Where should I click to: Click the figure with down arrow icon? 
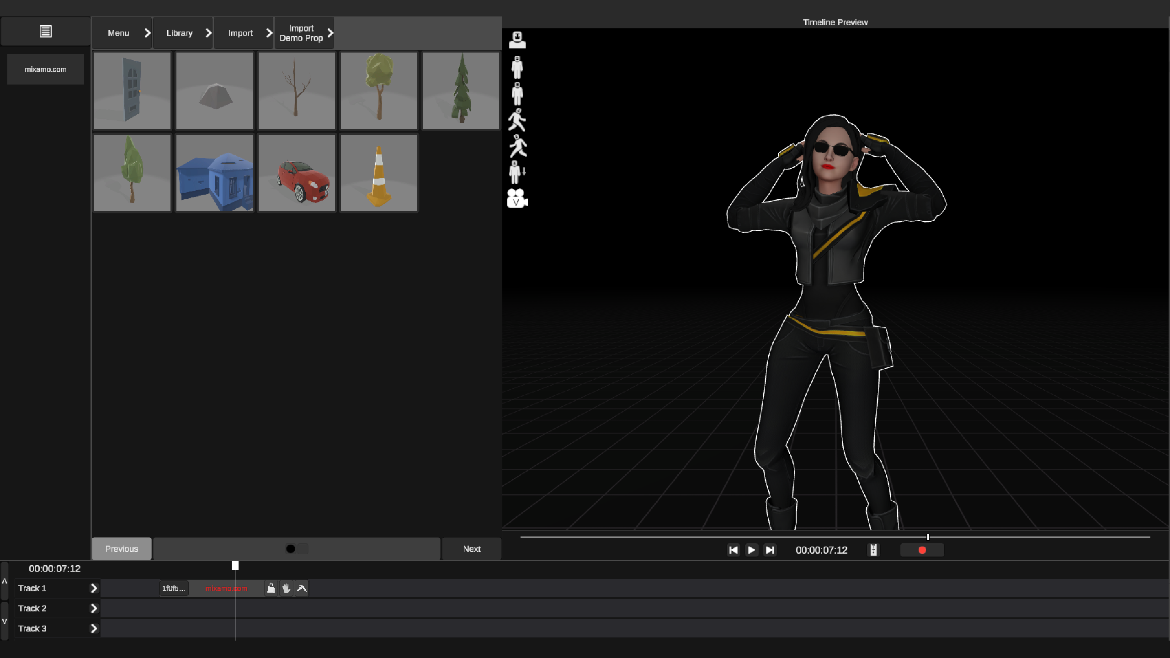[517, 172]
